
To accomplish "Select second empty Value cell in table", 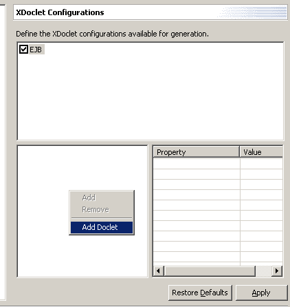I will pyautogui.click(x=261, y=174).
